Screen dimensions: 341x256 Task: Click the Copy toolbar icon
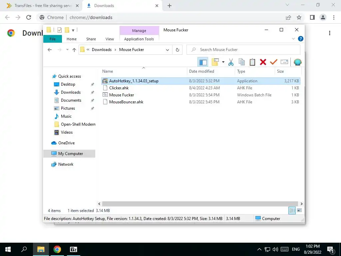click(242, 62)
